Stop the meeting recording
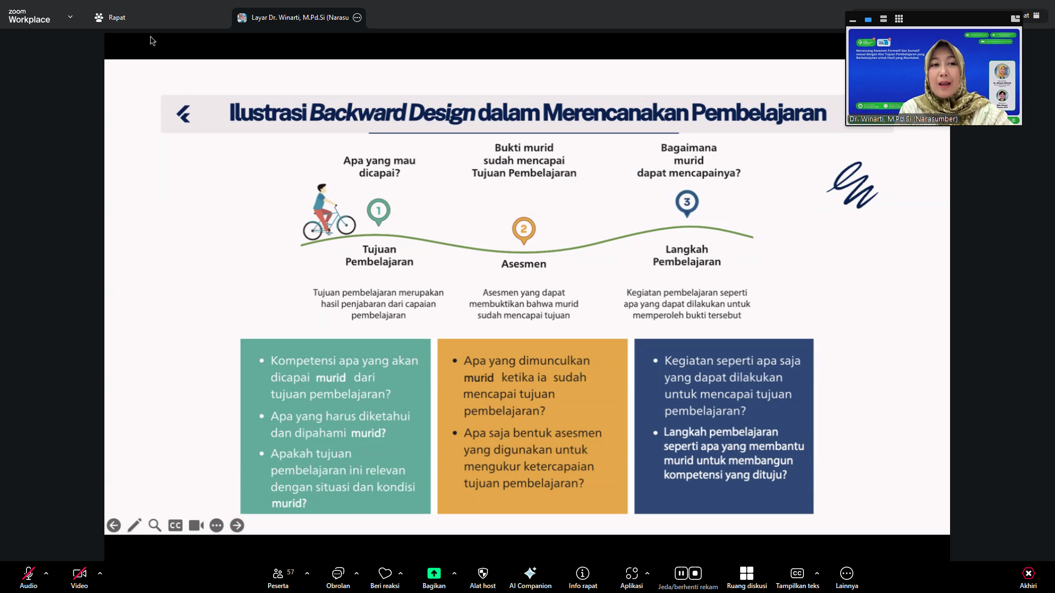The height and width of the screenshot is (593, 1055). 695,573
